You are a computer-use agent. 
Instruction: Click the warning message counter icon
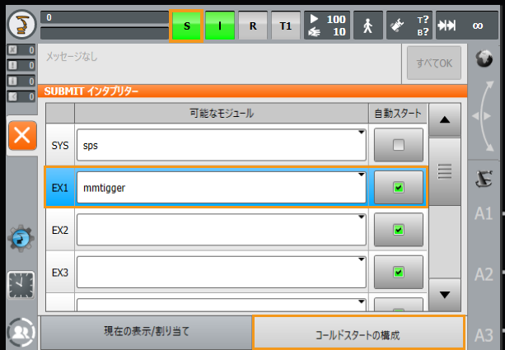coord(21,65)
